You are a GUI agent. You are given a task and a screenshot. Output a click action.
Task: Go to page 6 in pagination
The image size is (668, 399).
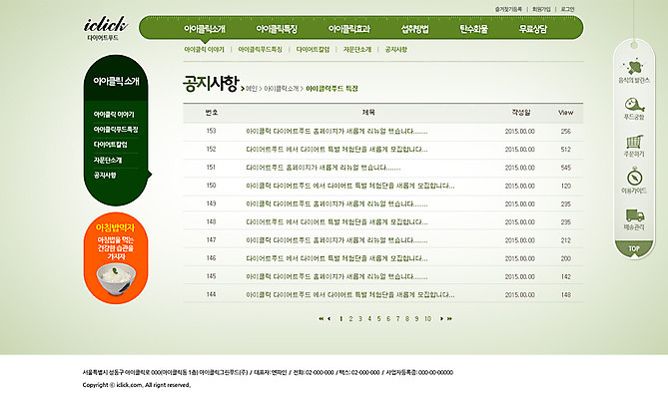(388, 318)
